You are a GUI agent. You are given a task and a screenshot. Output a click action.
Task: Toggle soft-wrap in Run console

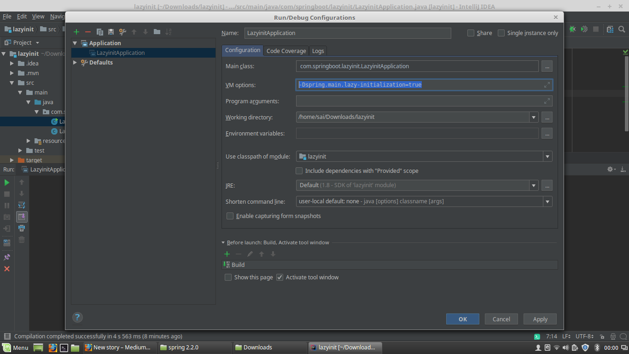pyautogui.click(x=22, y=205)
